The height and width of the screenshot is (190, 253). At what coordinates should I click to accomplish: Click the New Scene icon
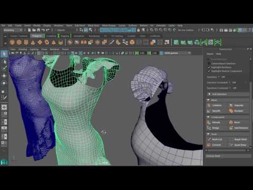[x=30, y=30]
